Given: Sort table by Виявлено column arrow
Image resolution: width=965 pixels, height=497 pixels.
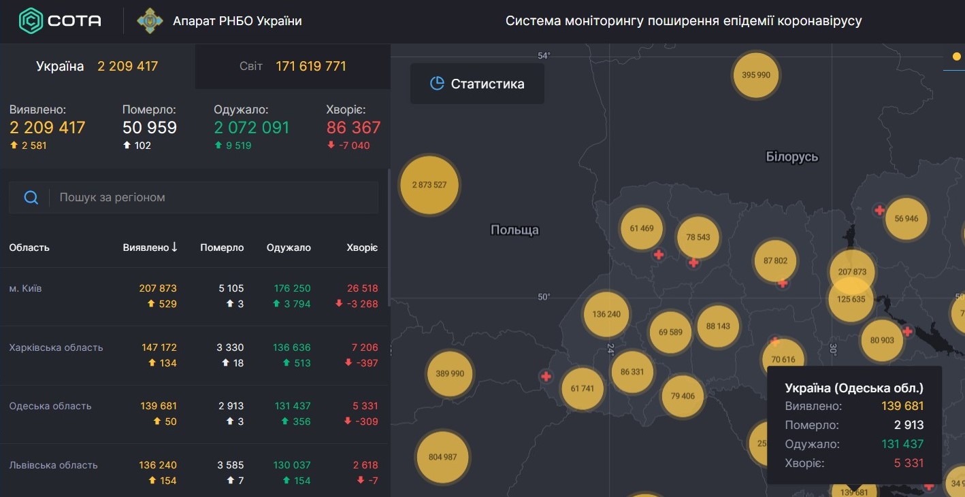Looking at the screenshot, I should coord(175,247).
